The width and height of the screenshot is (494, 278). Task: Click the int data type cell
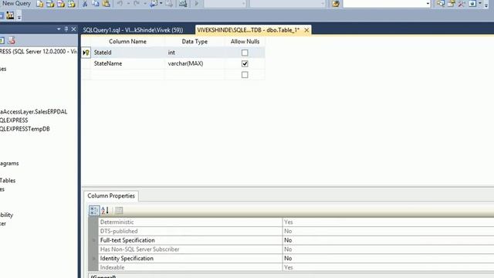click(195, 53)
